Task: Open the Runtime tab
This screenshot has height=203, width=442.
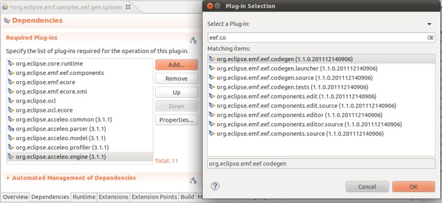Action: point(84,197)
